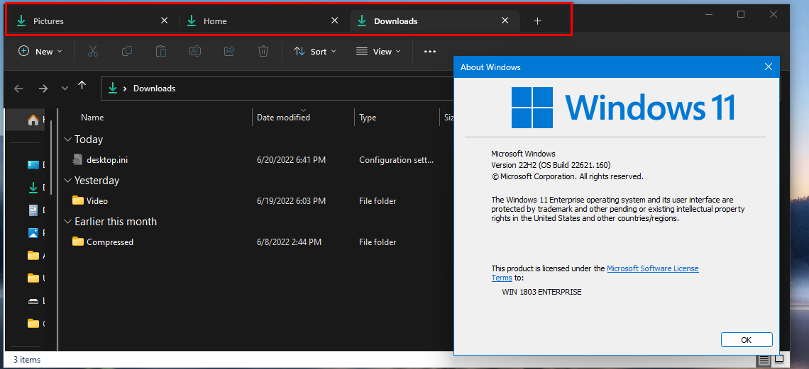Open the View dropdown menu

click(x=378, y=52)
